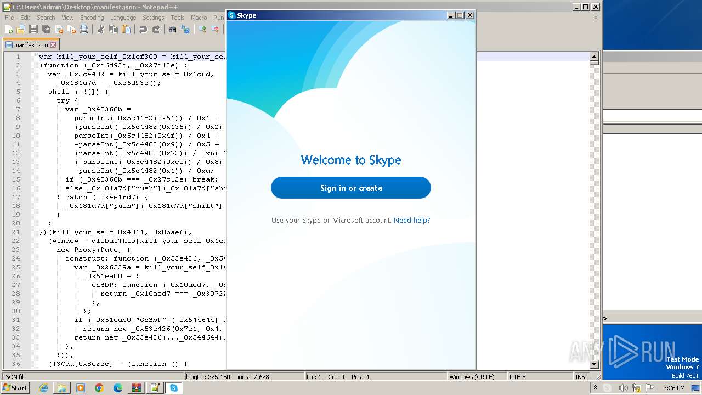The width and height of the screenshot is (702, 395).
Task: Open WinRAR from the taskbar
Action: pyautogui.click(x=136, y=388)
